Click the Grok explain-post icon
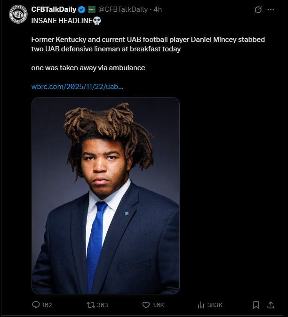288x317 pixels. (x=258, y=9)
